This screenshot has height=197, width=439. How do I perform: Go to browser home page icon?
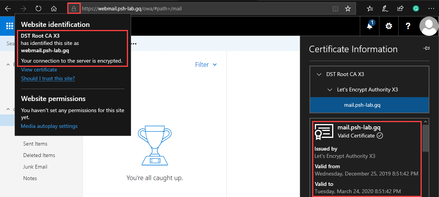coord(54,8)
